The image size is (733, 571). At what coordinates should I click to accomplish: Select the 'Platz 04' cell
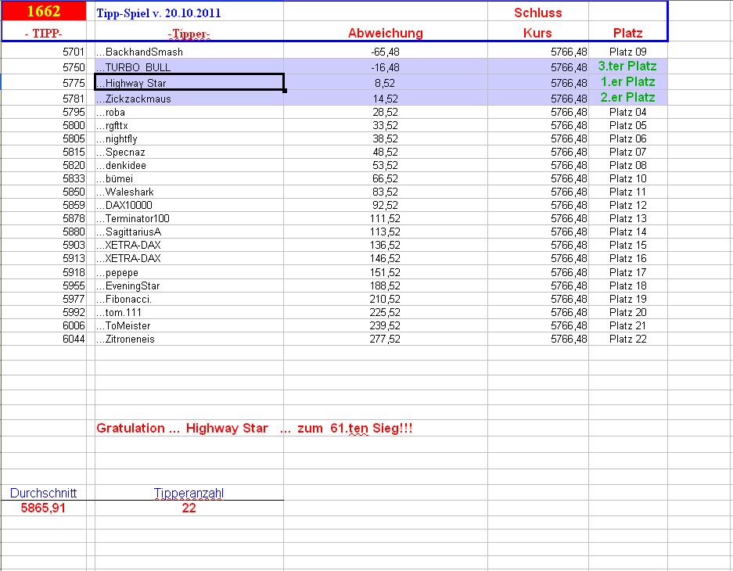pyautogui.click(x=628, y=112)
